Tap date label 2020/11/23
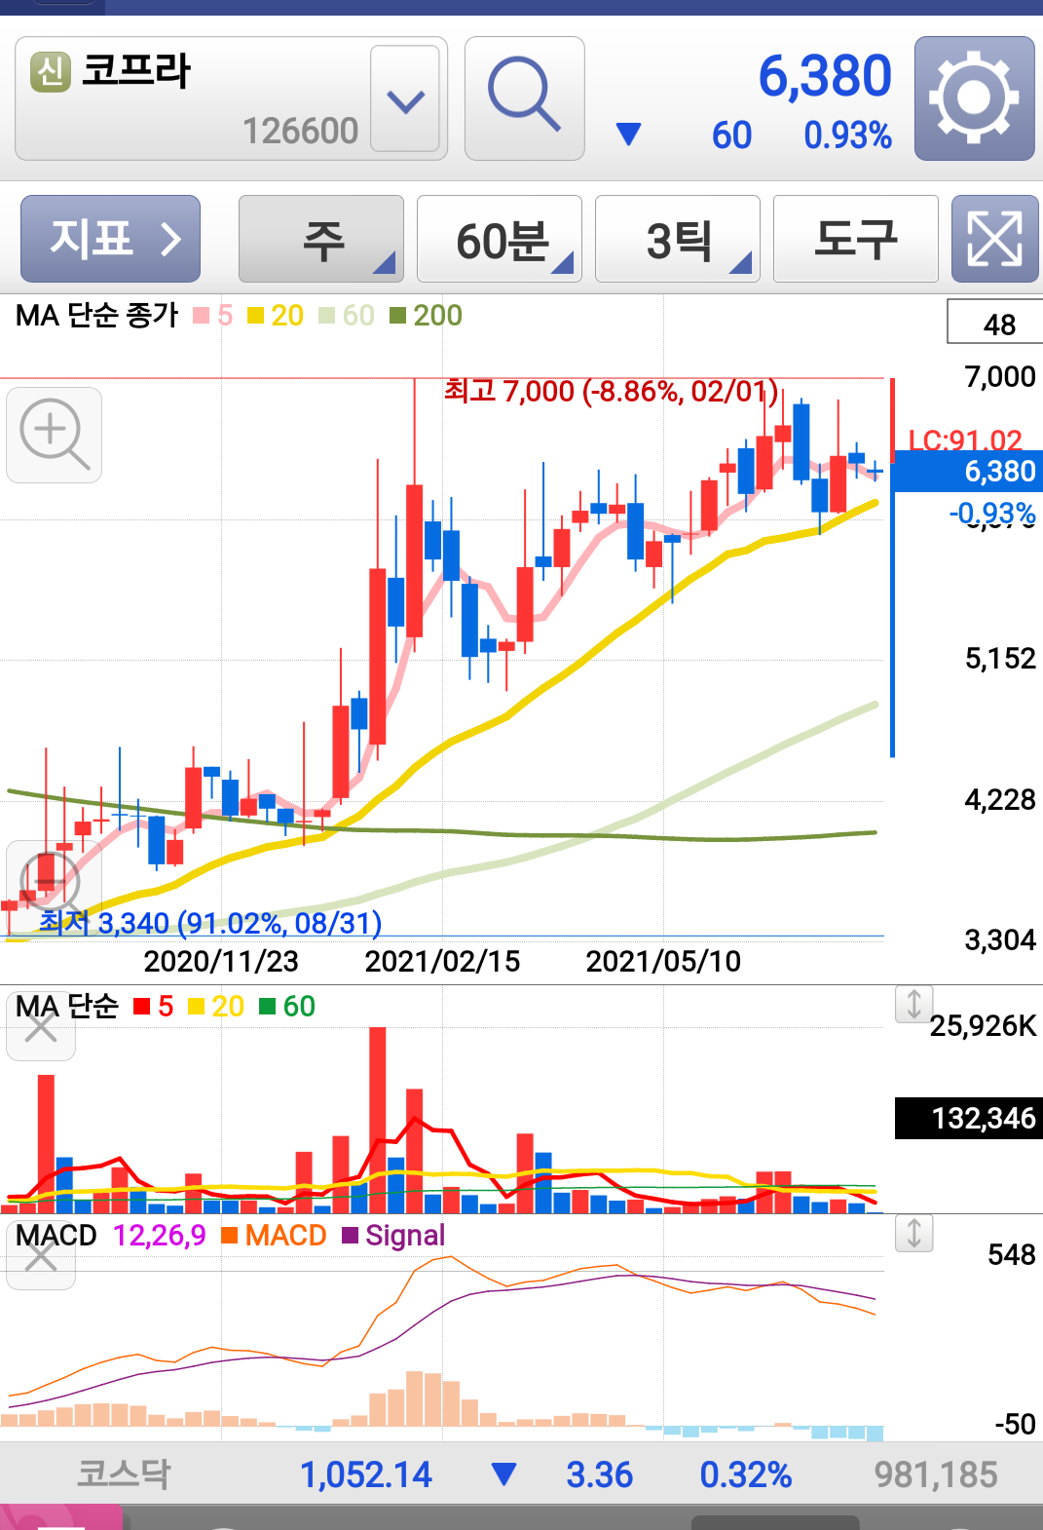1043x1530 pixels. [x=221, y=962]
